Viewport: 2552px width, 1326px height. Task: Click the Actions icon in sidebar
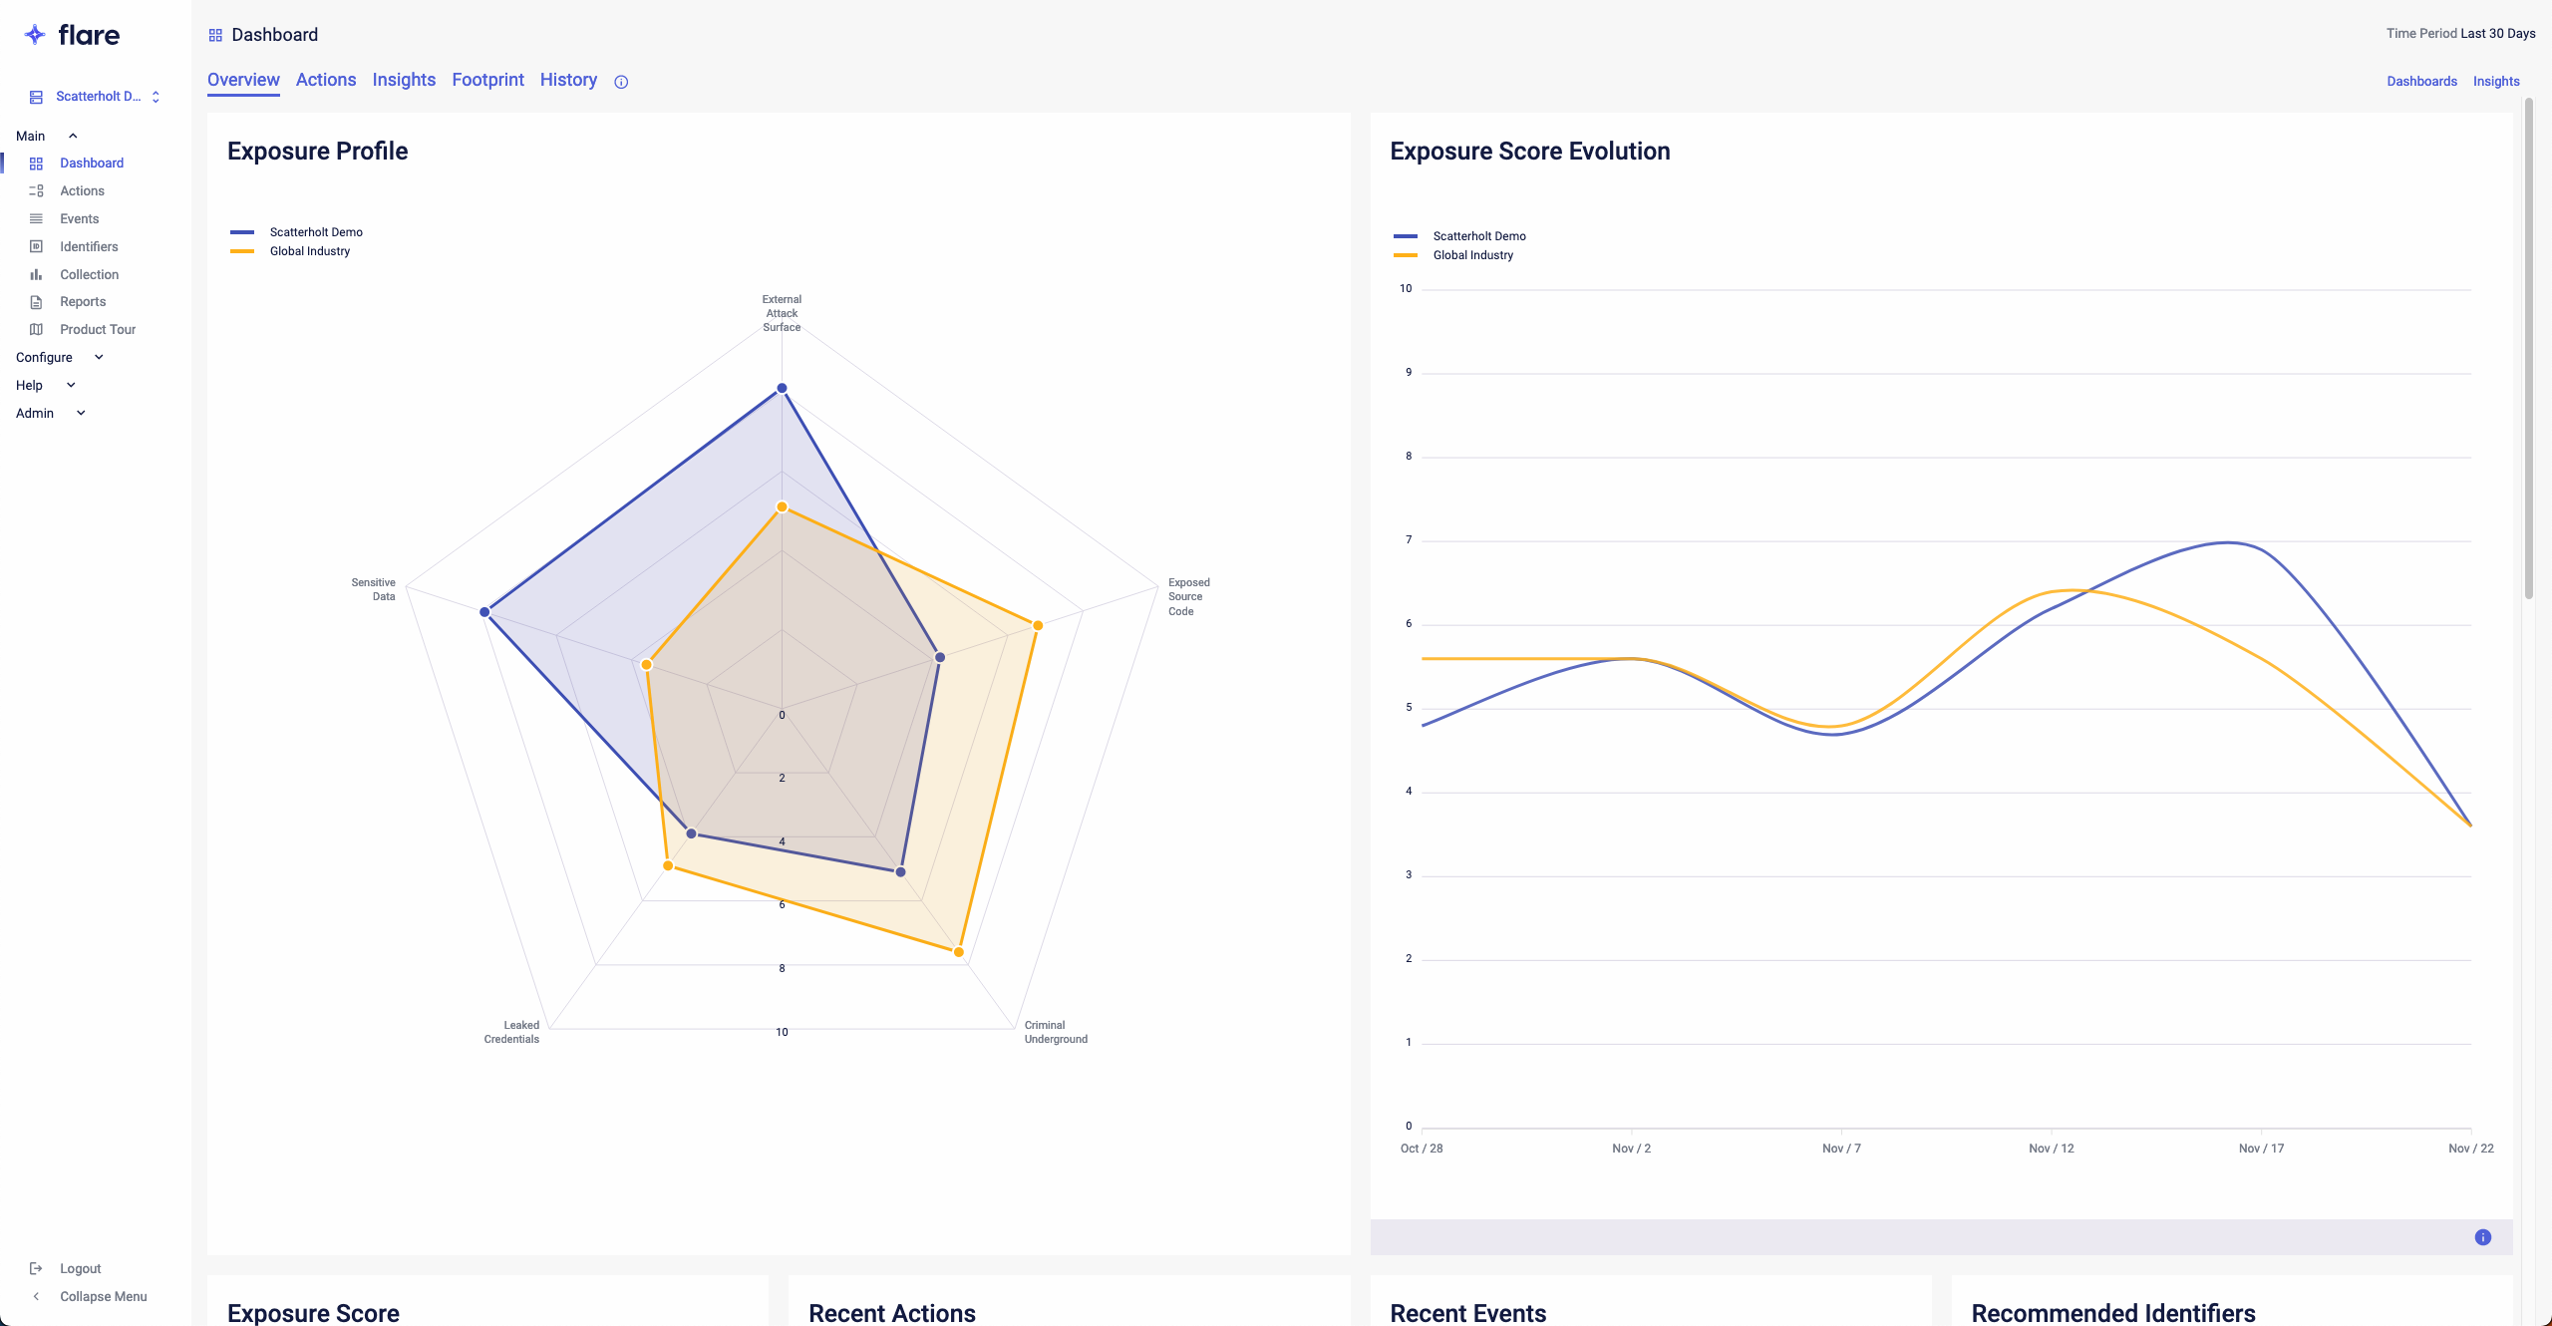coord(36,191)
